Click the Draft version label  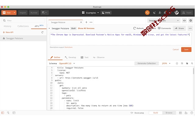point(73,28)
